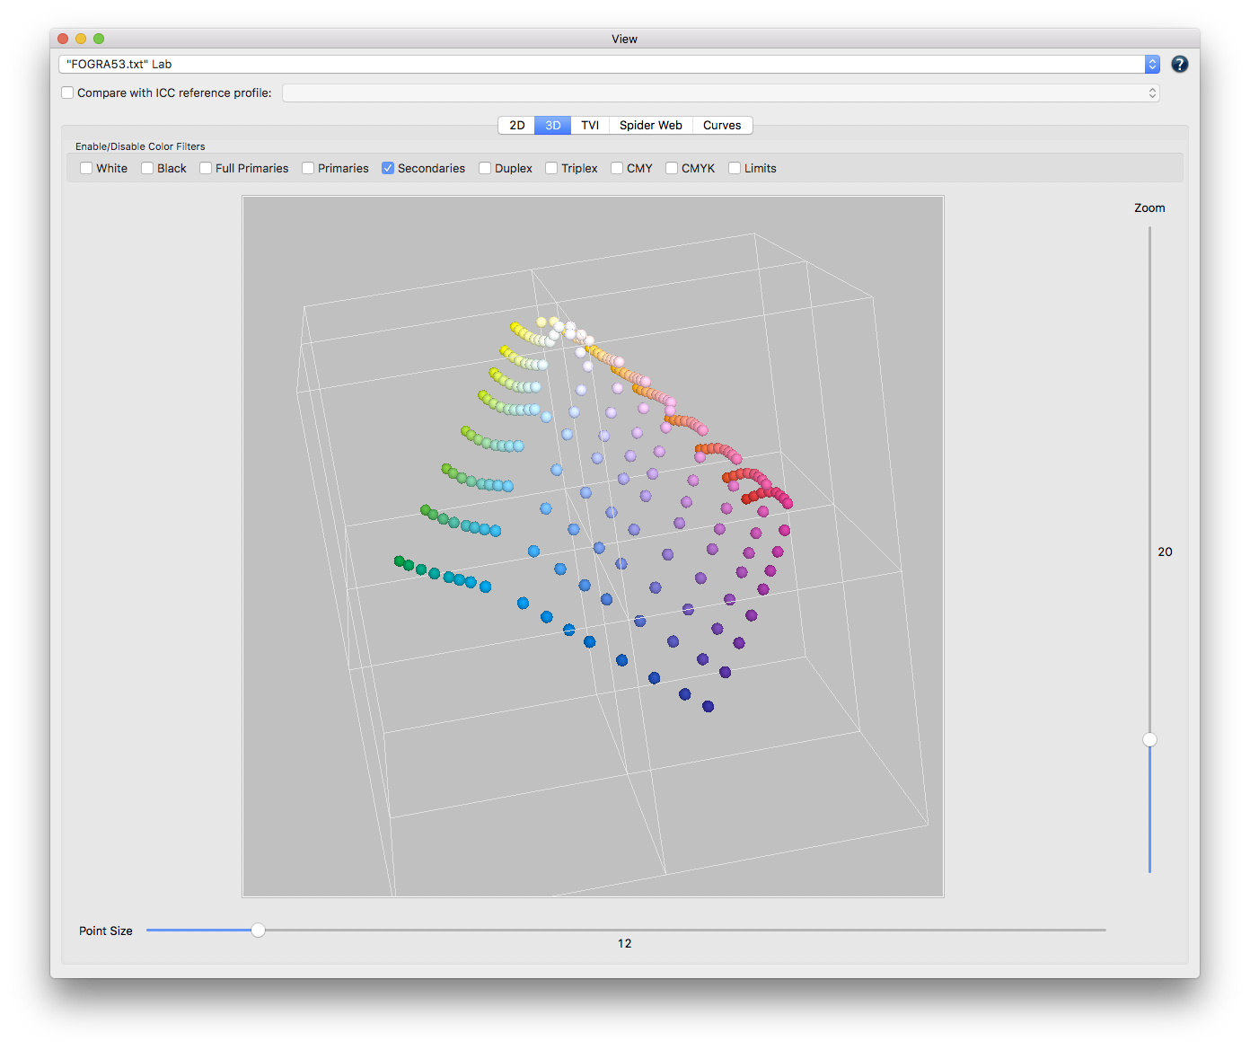Close the View window
1250x1050 pixels.
point(63,39)
